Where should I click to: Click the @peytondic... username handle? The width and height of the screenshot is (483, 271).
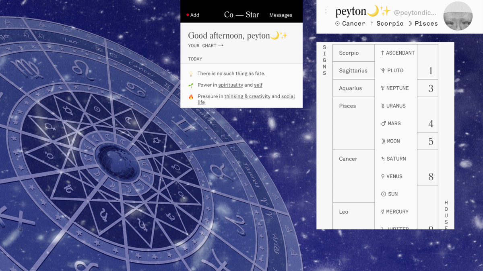[415, 12]
